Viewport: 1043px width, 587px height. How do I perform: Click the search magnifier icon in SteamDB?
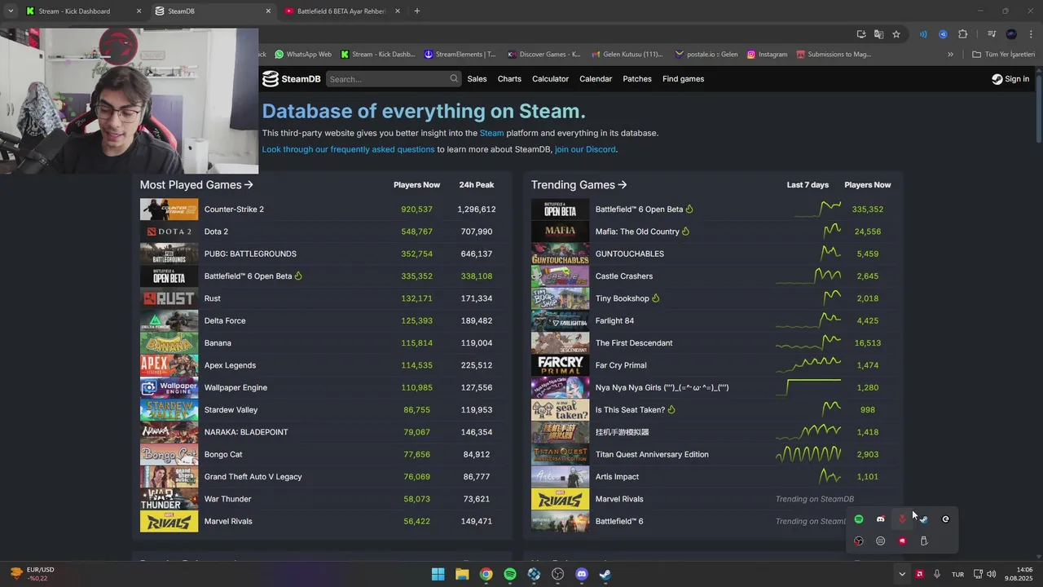tap(454, 79)
